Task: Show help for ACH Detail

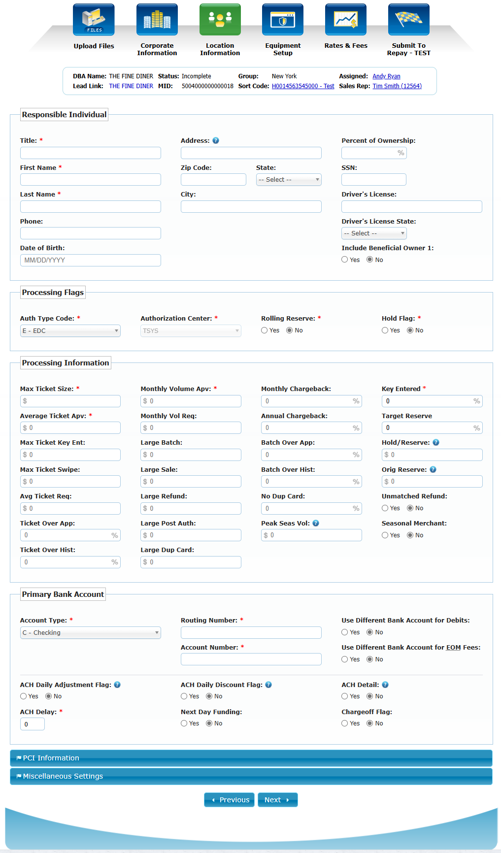Action: click(385, 685)
